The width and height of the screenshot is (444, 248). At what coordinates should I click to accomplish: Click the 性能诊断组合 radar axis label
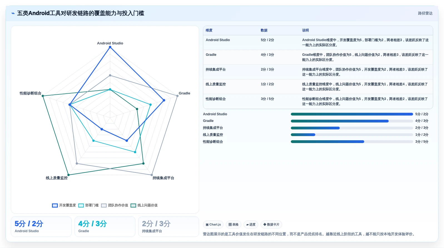click(x=30, y=93)
